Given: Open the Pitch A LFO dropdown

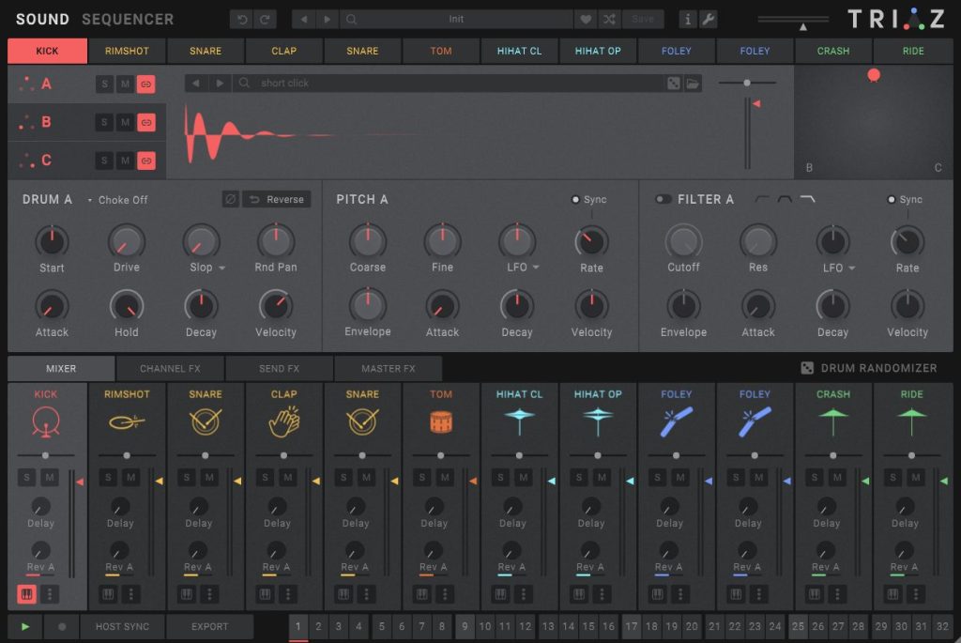Looking at the screenshot, I should [536, 268].
